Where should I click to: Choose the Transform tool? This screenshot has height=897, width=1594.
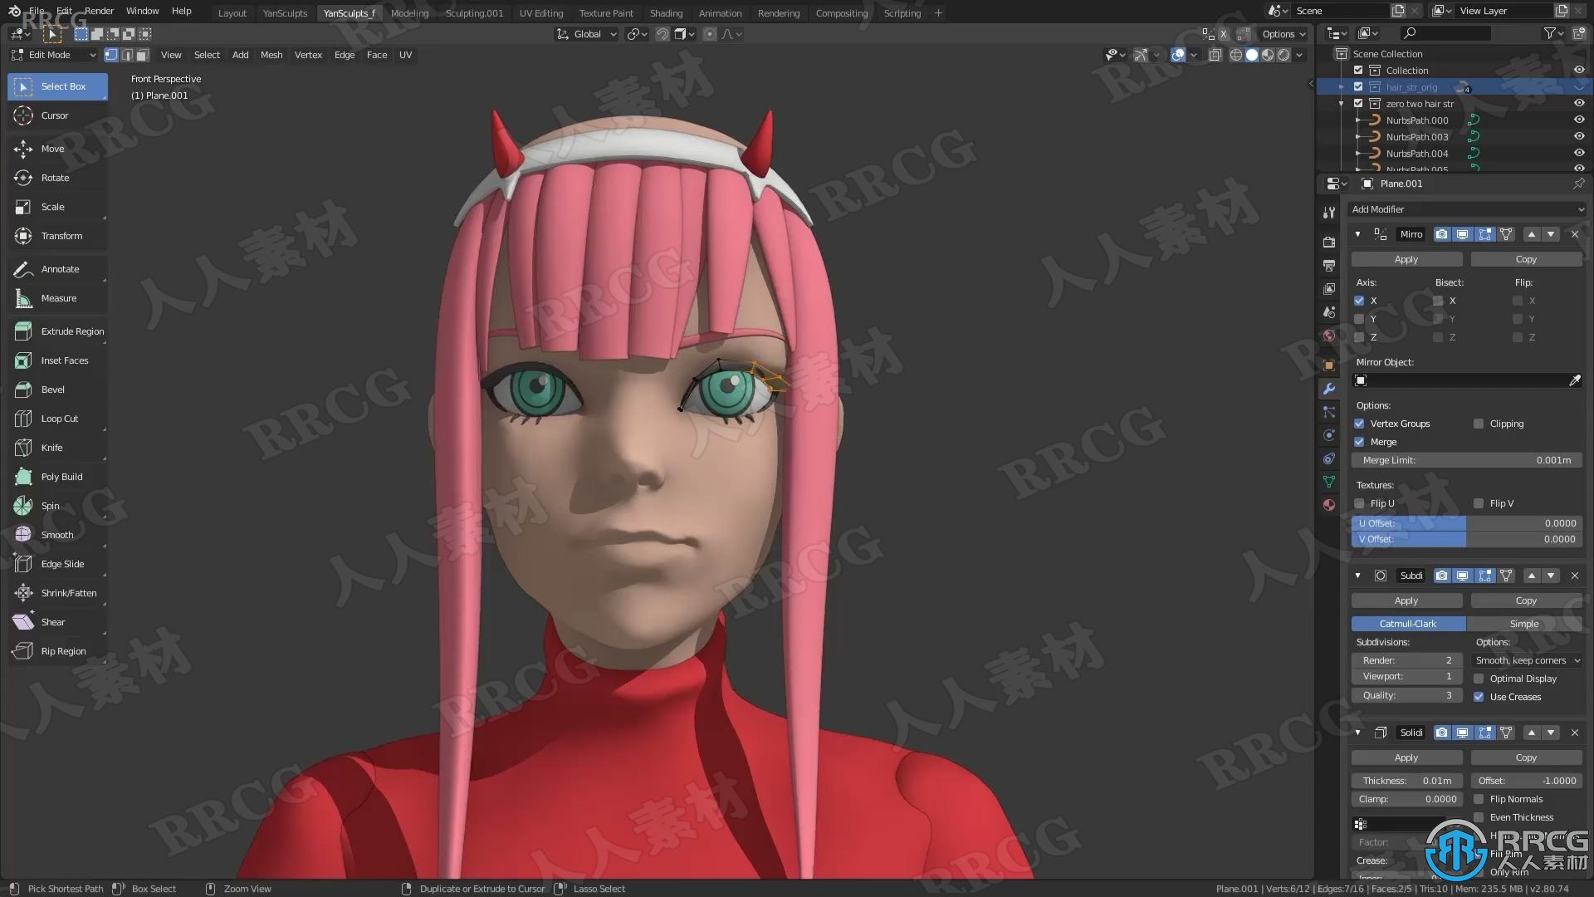(x=57, y=236)
